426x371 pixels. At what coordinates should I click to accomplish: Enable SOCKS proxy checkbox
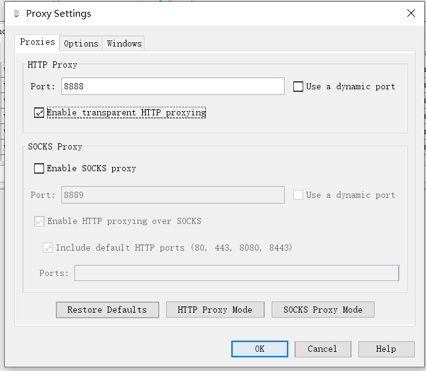[39, 168]
